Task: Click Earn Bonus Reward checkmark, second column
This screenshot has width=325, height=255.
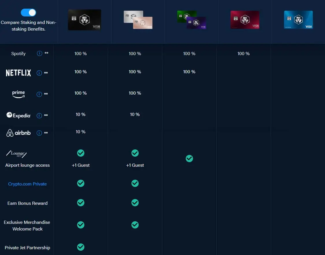Action: point(135,202)
